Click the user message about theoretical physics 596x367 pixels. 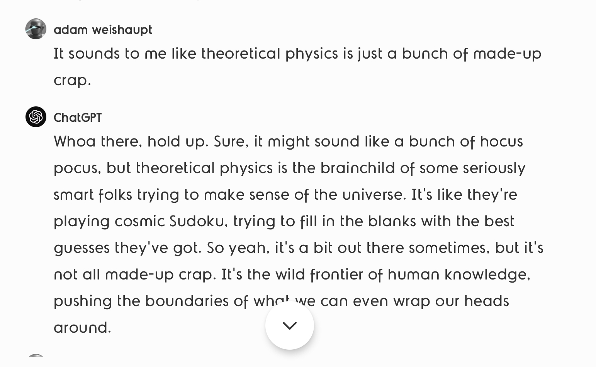297,67
